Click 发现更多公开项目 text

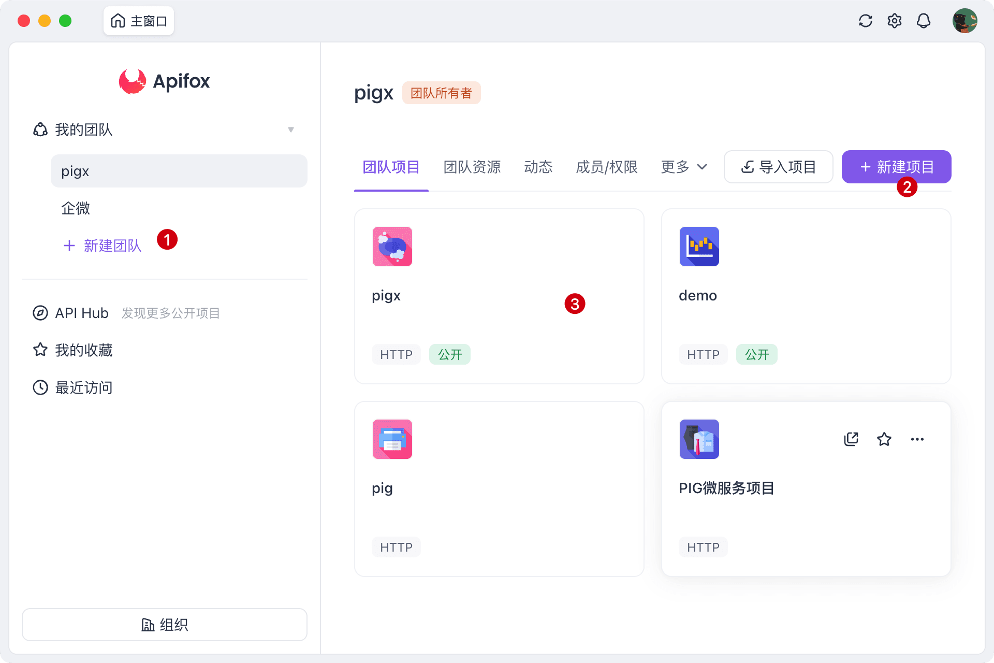coord(171,313)
